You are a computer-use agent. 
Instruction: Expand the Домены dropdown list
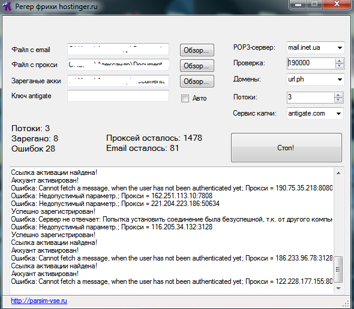pyautogui.click(x=340, y=79)
